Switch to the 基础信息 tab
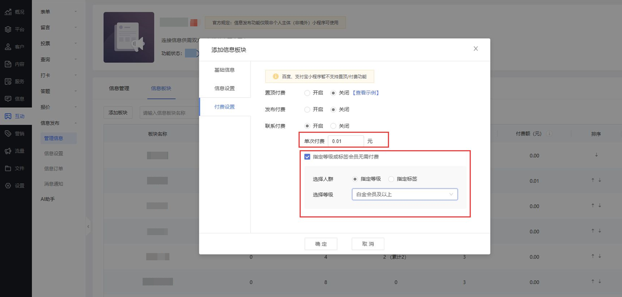Screen dimensions: 622x297 point(225,70)
